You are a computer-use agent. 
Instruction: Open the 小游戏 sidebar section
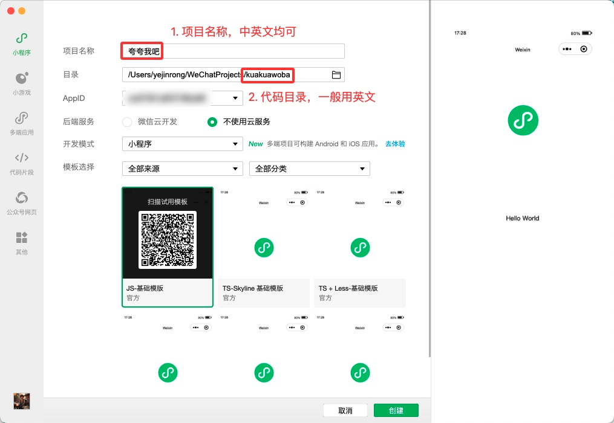22,84
